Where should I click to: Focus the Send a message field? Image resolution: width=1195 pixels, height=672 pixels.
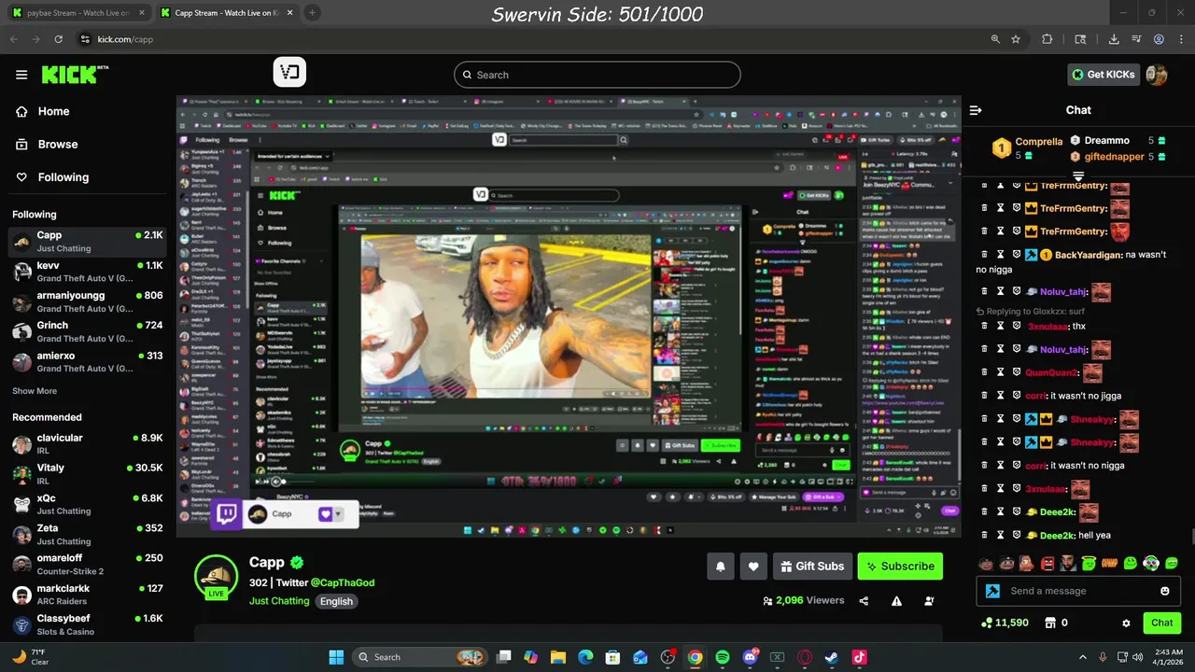[1078, 591]
